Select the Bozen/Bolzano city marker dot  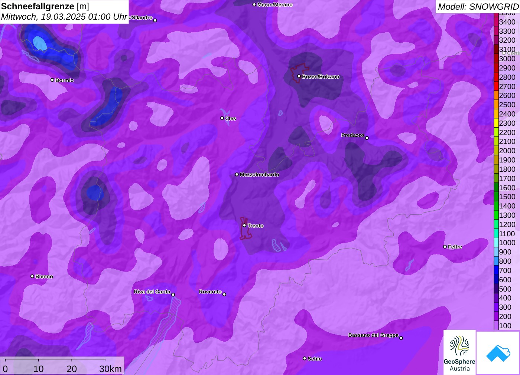coord(299,76)
